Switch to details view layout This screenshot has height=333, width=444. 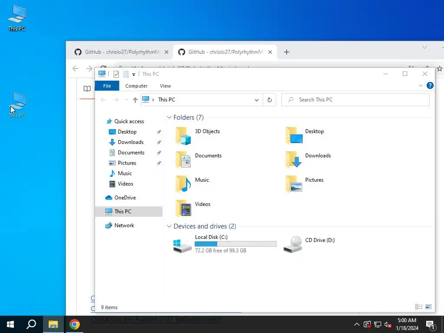pos(419,307)
